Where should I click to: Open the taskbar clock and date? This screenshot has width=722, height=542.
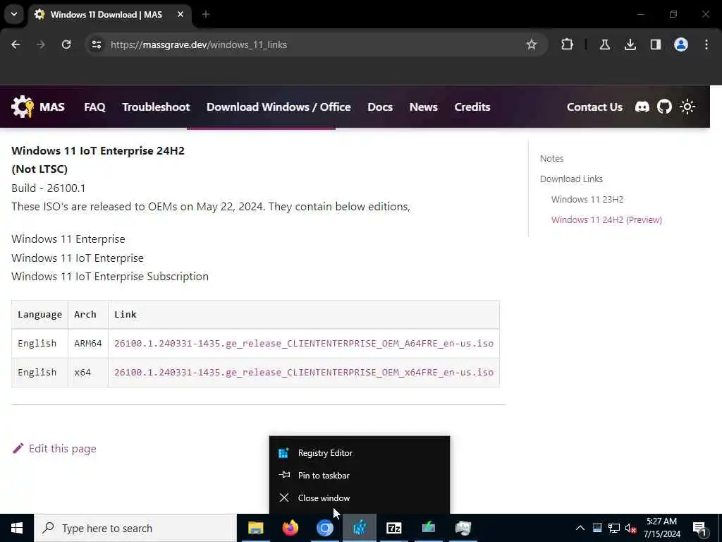click(x=661, y=528)
